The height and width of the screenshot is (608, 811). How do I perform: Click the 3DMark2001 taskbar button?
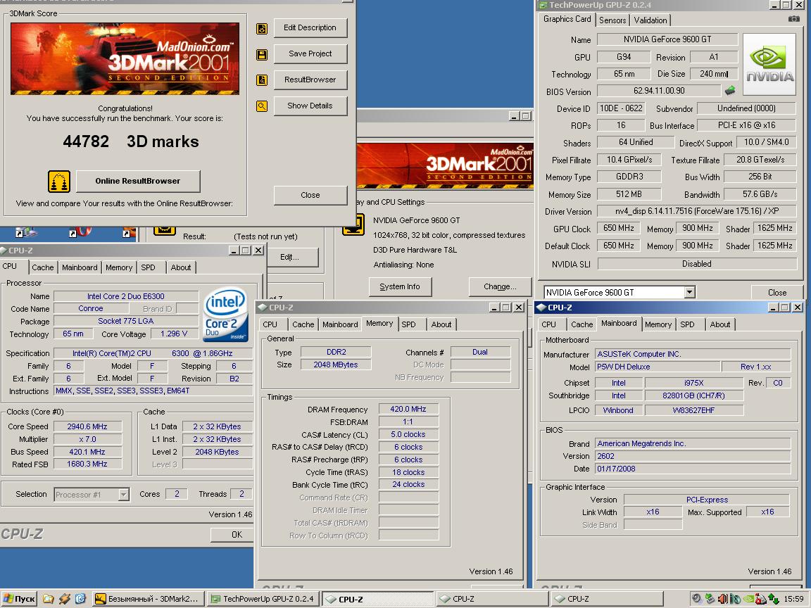[149, 599]
